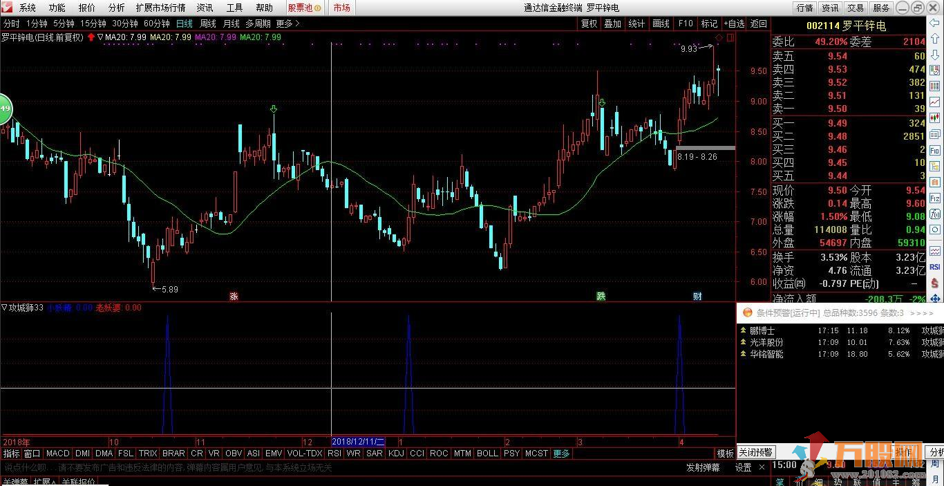Viewport: 944px width, 486px height.
Task: Open the 股票池 dropdown
Action: (x=305, y=8)
